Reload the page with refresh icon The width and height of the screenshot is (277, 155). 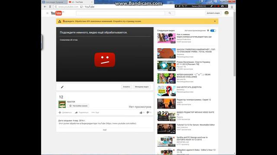coord(56,7)
